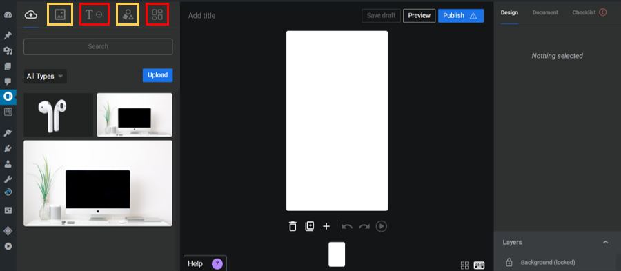Play page animations button
This screenshot has height=271, width=621.
tap(382, 226)
